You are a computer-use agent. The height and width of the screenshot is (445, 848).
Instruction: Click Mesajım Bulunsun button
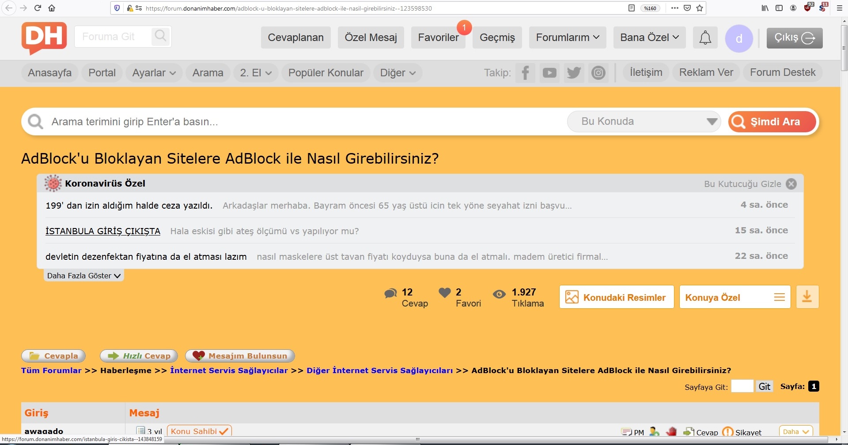click(240, 356)
